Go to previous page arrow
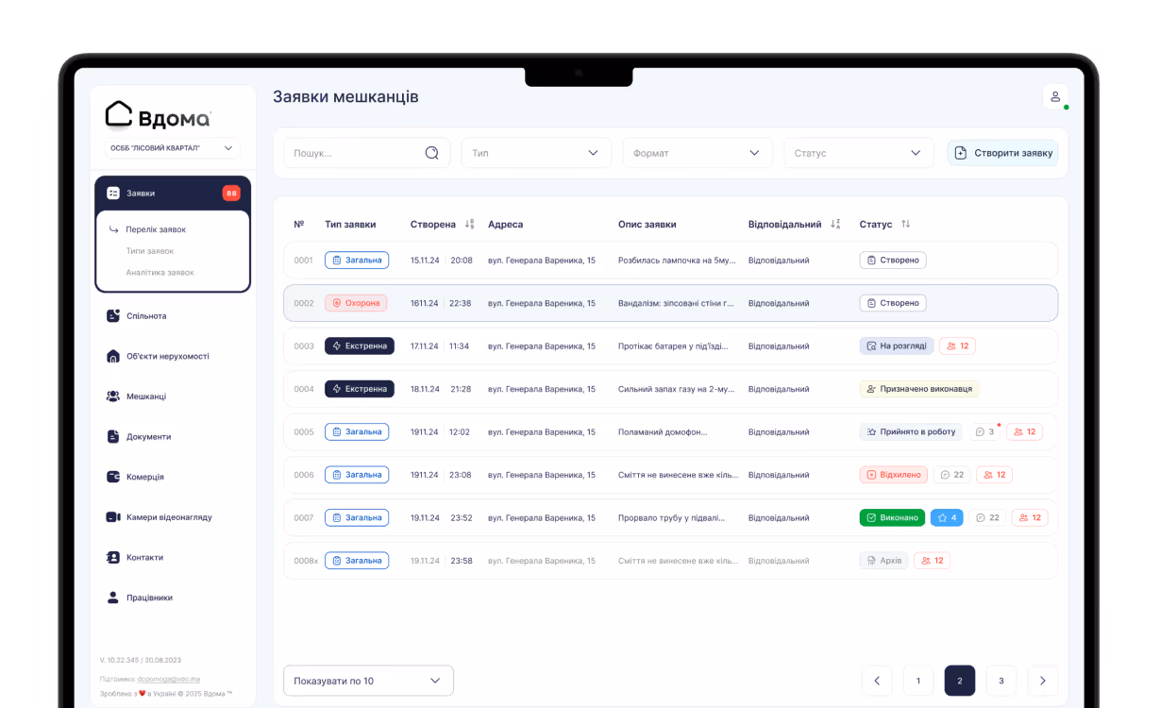The width and height of the screenshot is (1160, 708). point(877,681)
